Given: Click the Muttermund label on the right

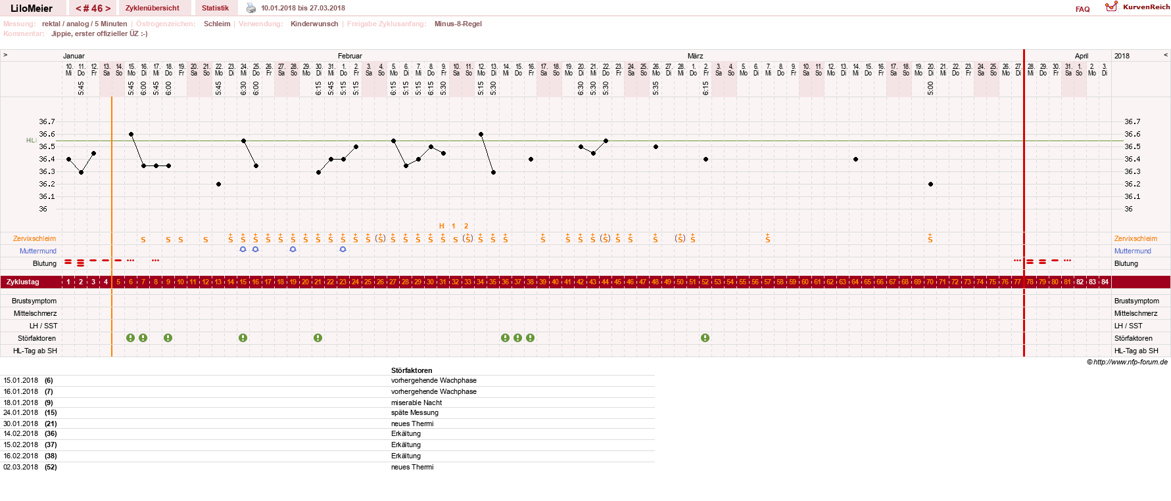Looking at the screenshot, I should point(1133,251).
